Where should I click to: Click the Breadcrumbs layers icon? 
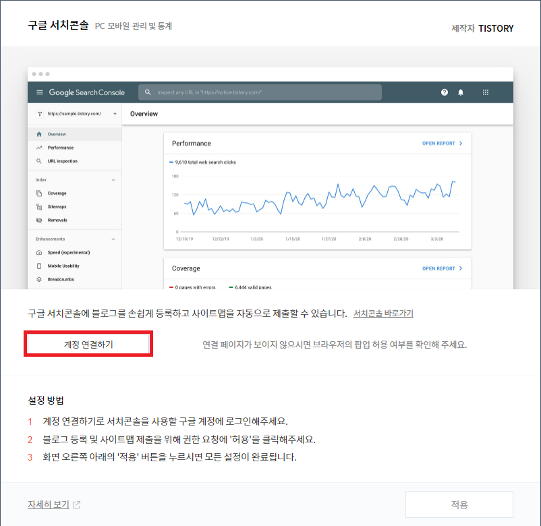[x=39, y=279]
